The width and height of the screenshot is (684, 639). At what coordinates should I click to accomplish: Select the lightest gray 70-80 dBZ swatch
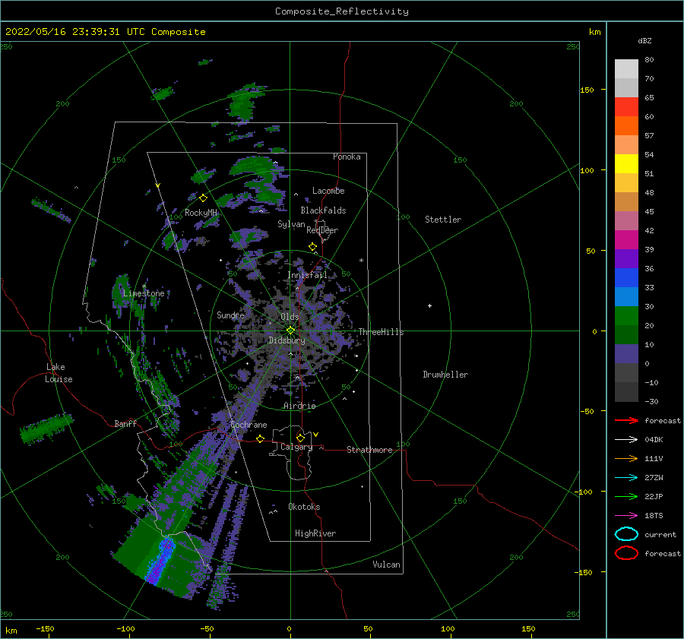pyautogui.click(x=626, y=69)
